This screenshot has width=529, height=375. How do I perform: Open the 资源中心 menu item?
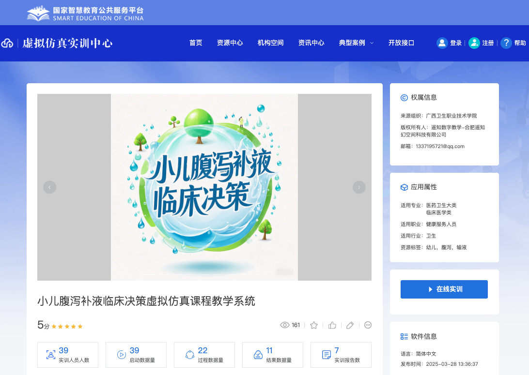230,43
